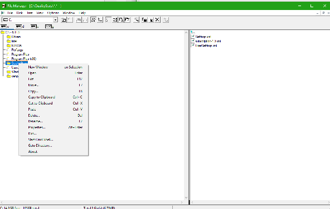Choose Properties... from the context menu
Image resolution: width=330 pixels, height=209 pixels.
click(x=54, y=127)
